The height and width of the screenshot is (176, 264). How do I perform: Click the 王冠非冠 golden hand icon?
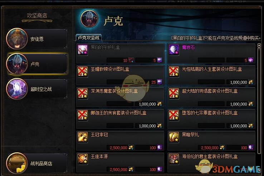(x=83, y=137)
